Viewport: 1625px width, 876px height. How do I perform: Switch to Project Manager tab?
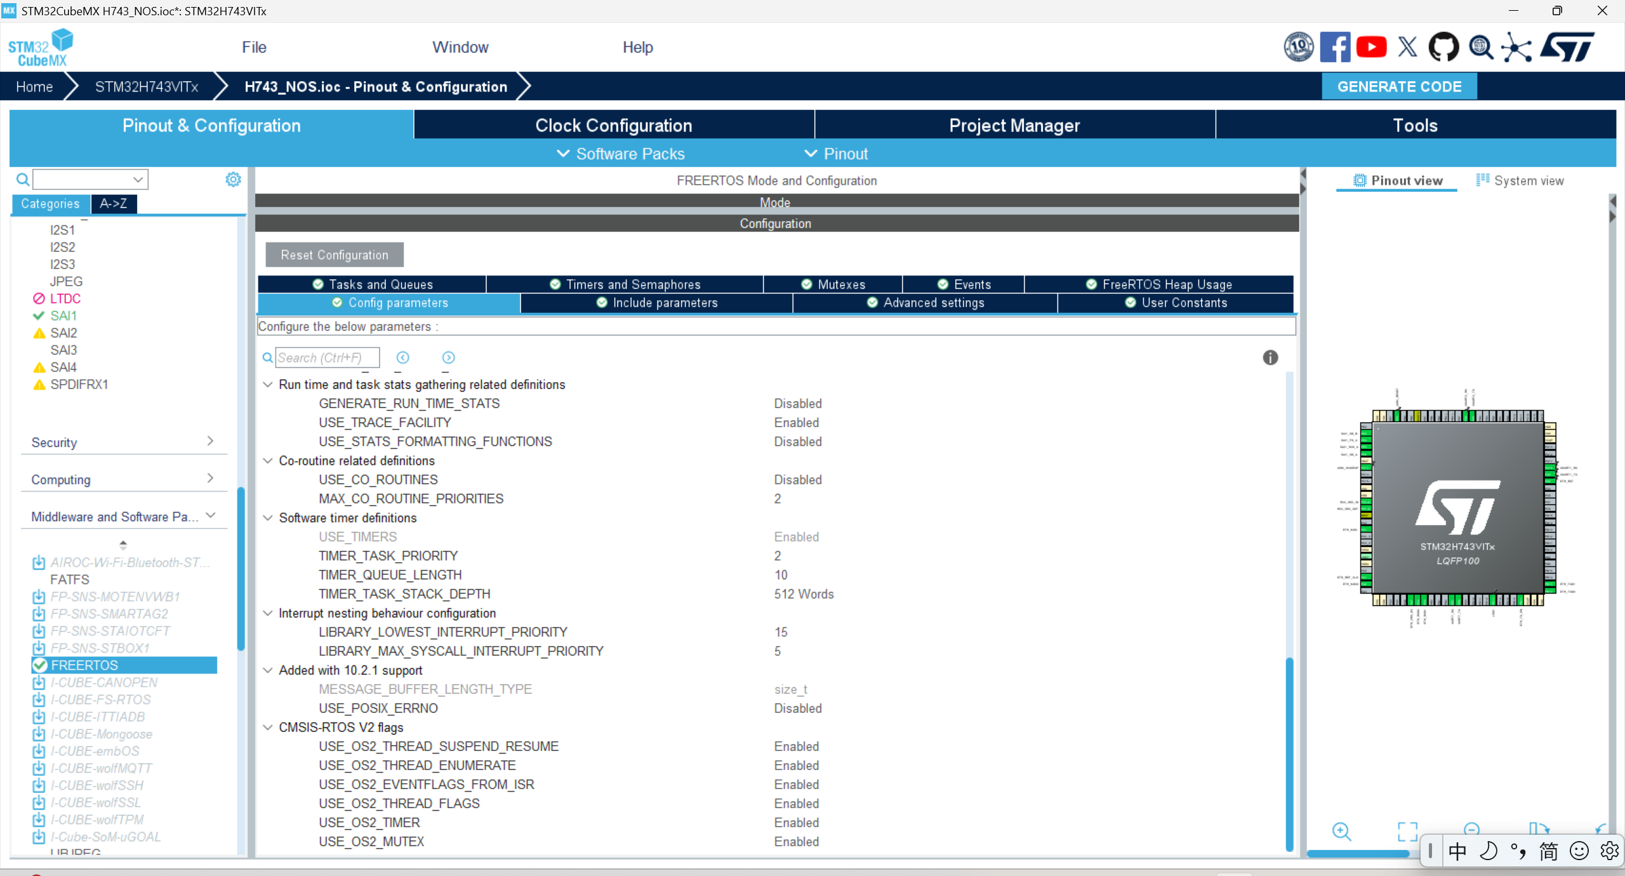[x=1014, y=125]
